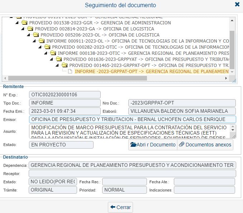Image resolution: width=243 pixels, height=213 pixels.
Task: Select highlighted INFORME -2023-GRPPAT-OPT row
Action: (x=152, y=72)
